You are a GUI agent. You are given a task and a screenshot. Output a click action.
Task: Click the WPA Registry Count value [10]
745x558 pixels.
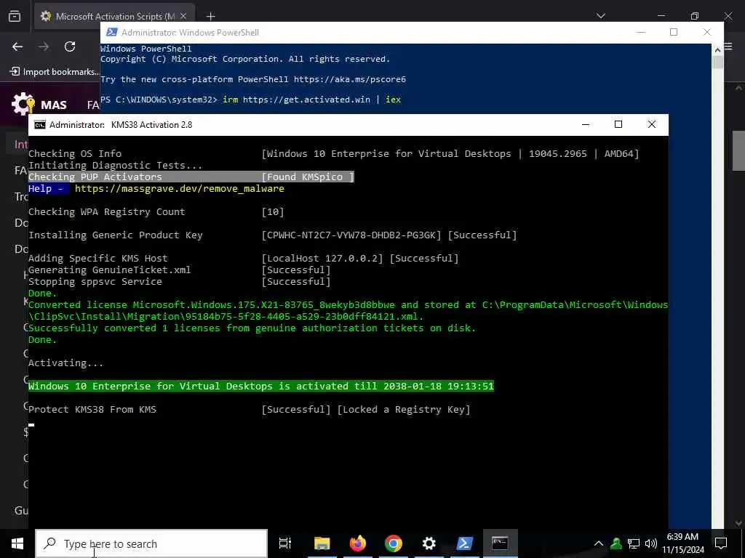(273, 211)
